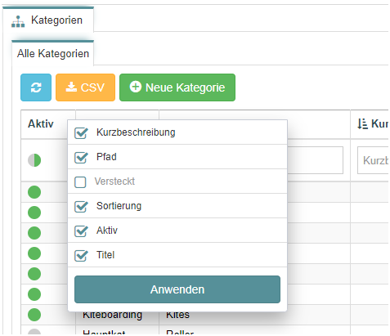Click the Kategorien hierarchy icon
390x336 pixels.
(18, 21)
